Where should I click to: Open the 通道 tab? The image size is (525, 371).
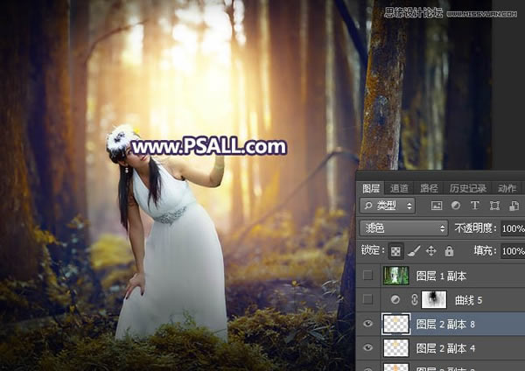[399, 188]
